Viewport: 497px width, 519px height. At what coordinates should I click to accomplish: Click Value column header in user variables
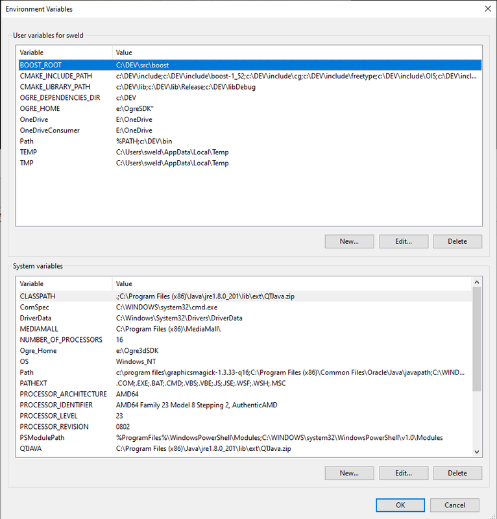click(297, 53)
